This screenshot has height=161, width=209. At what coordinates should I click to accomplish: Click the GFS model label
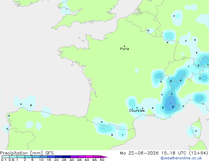tap(49, 153)
